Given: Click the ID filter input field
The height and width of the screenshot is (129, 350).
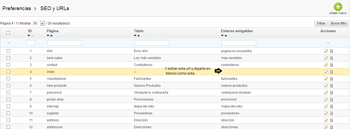Looking at the screenshot, I should coord(31,43).
